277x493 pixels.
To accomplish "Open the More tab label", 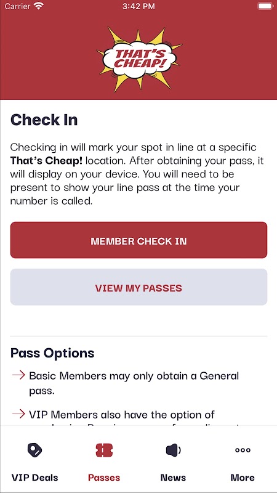I will pyautogui.click(x=243, y=477).
